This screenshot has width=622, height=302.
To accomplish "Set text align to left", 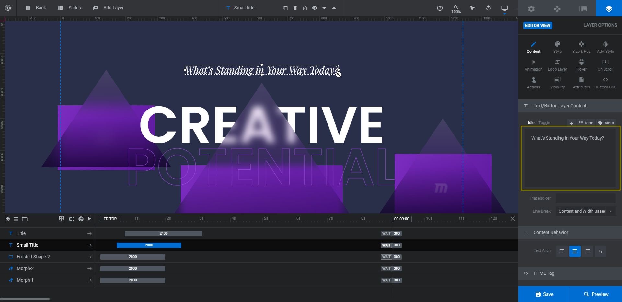I will point(562,251).
